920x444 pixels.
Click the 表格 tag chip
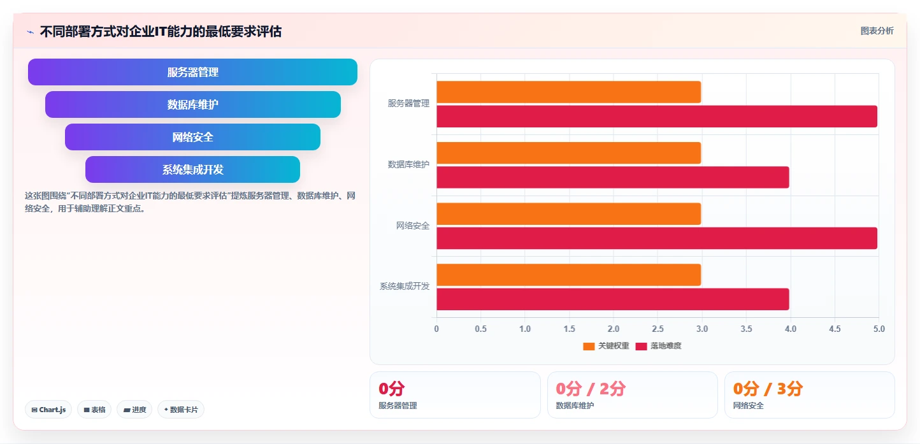[94, 410]
